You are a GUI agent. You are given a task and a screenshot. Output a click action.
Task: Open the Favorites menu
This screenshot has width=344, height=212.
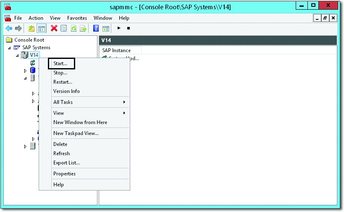click(x=77, y=18)
